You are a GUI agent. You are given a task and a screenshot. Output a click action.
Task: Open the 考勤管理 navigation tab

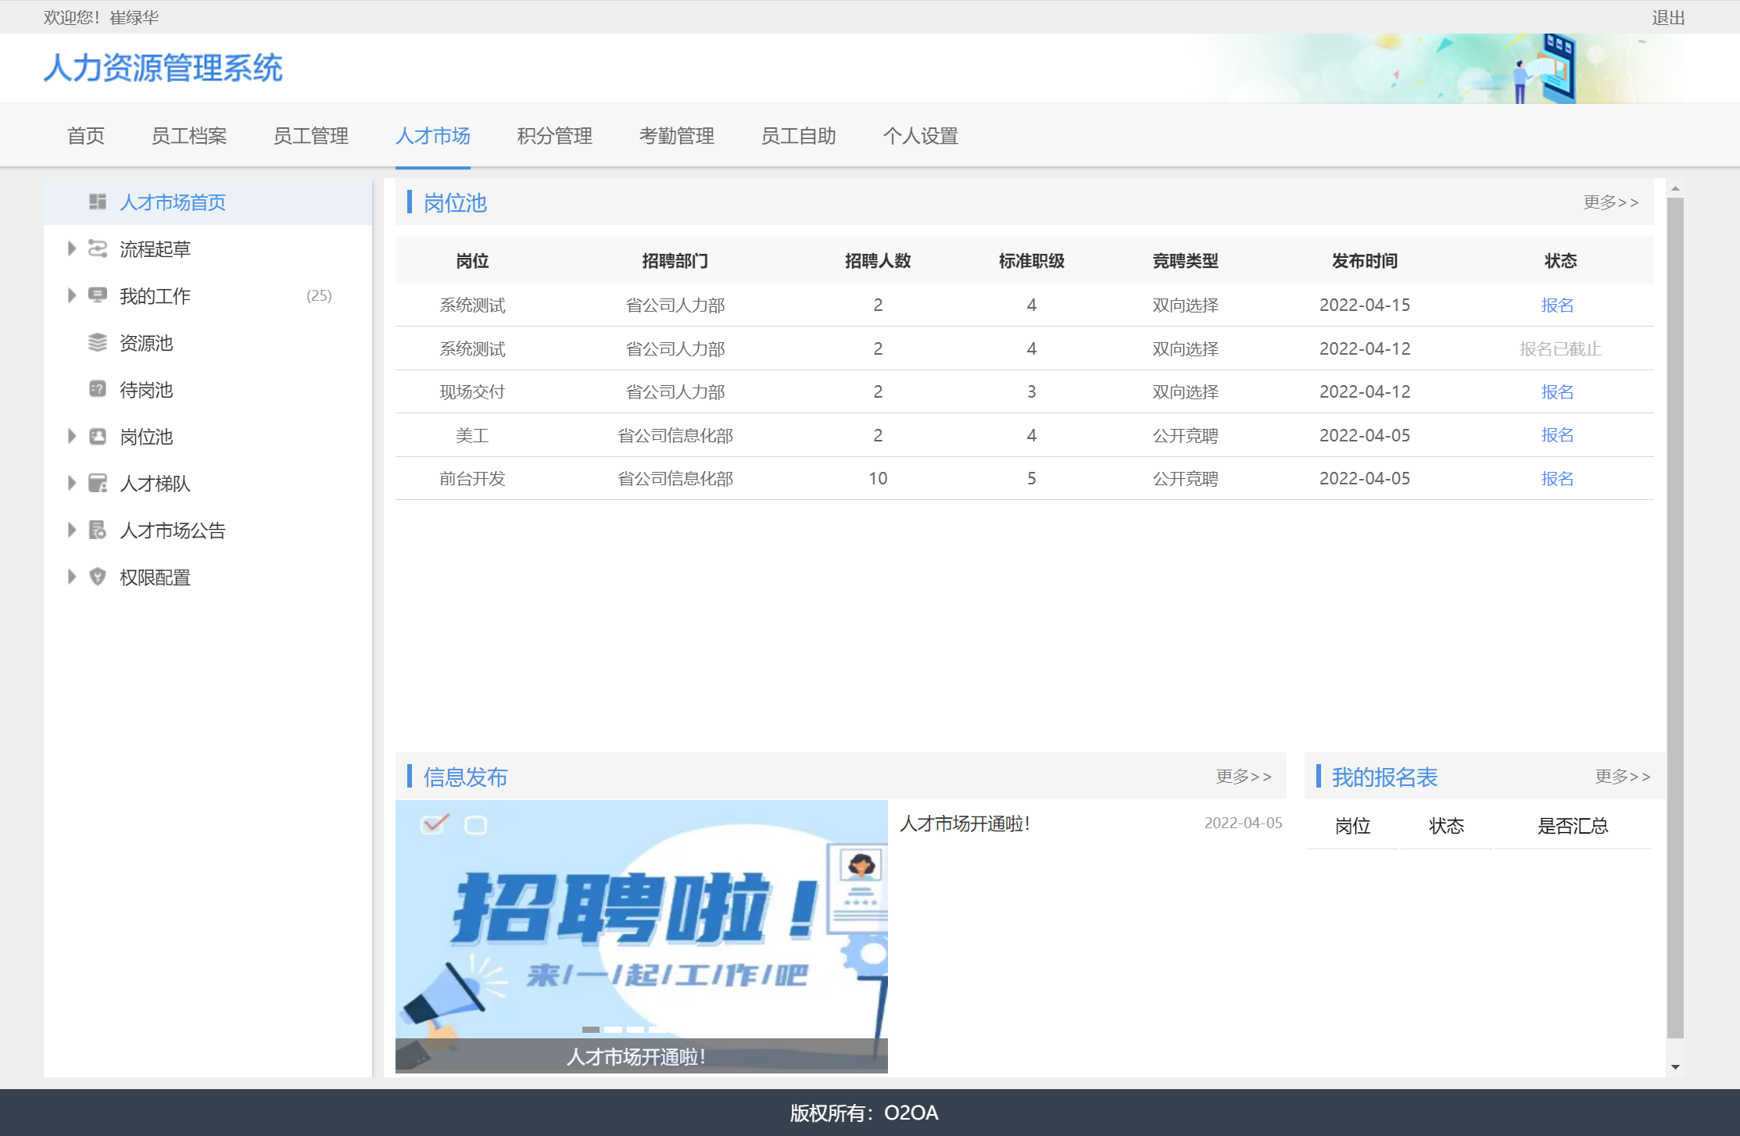coord(676,136)
